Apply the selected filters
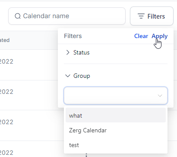The image size is (177, 157). click(160, 36)
